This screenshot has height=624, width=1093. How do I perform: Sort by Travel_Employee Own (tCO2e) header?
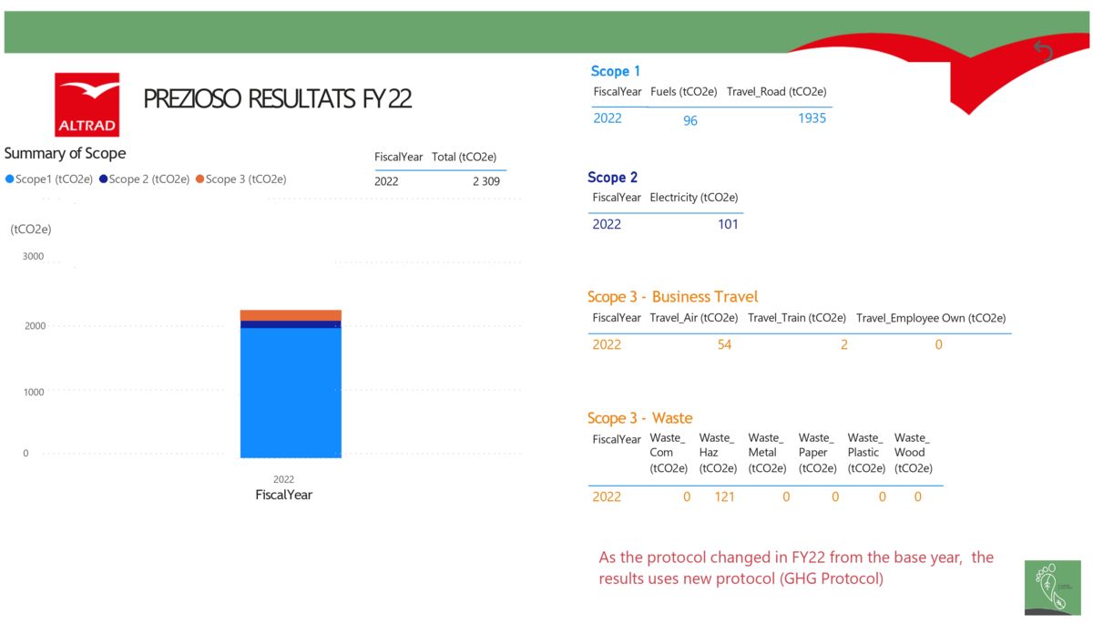931,318
